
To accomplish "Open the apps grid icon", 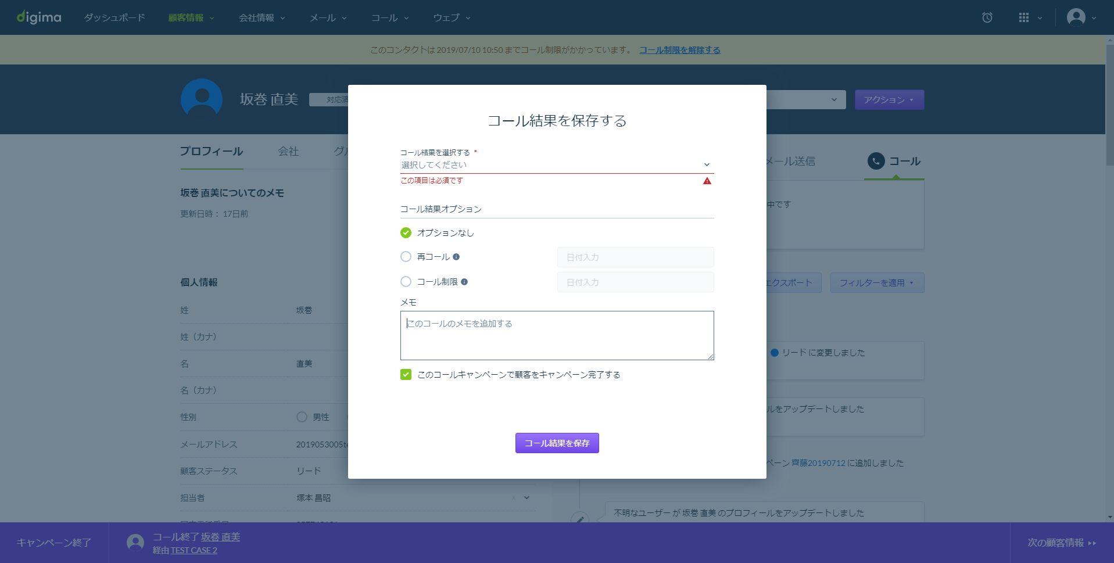I will 1024,17.
